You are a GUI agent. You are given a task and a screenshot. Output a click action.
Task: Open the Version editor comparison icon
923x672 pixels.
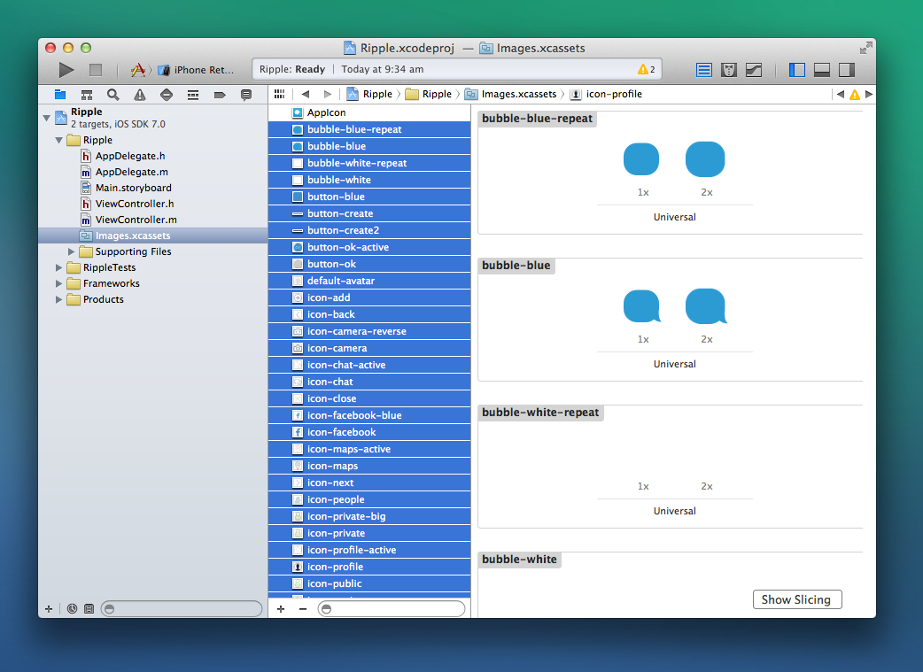pos(754,69)
